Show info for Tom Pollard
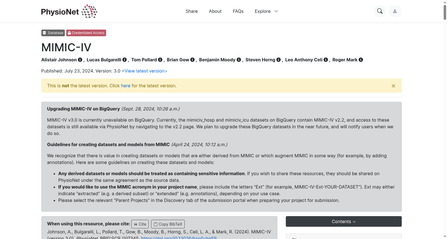The height and width of the screenshot is (239, 447). (x=160, y=60)
